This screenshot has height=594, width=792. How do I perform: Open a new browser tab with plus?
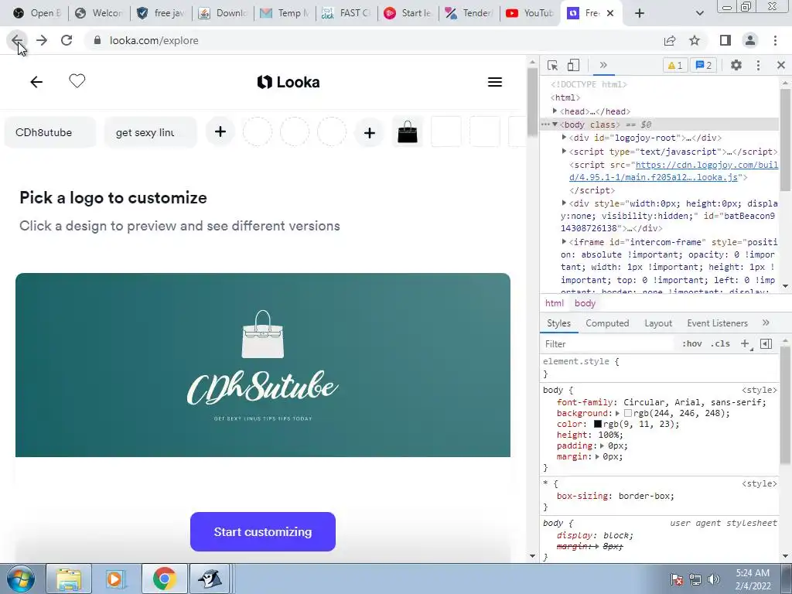point(640,13)
